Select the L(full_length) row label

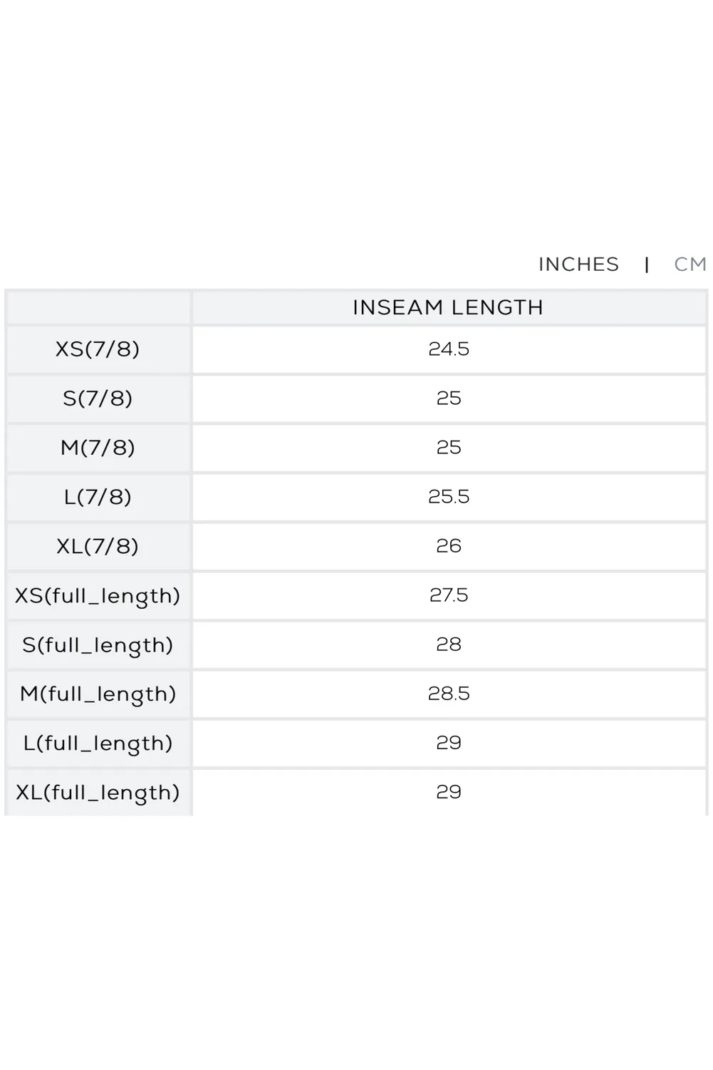[x=98, y=743]
